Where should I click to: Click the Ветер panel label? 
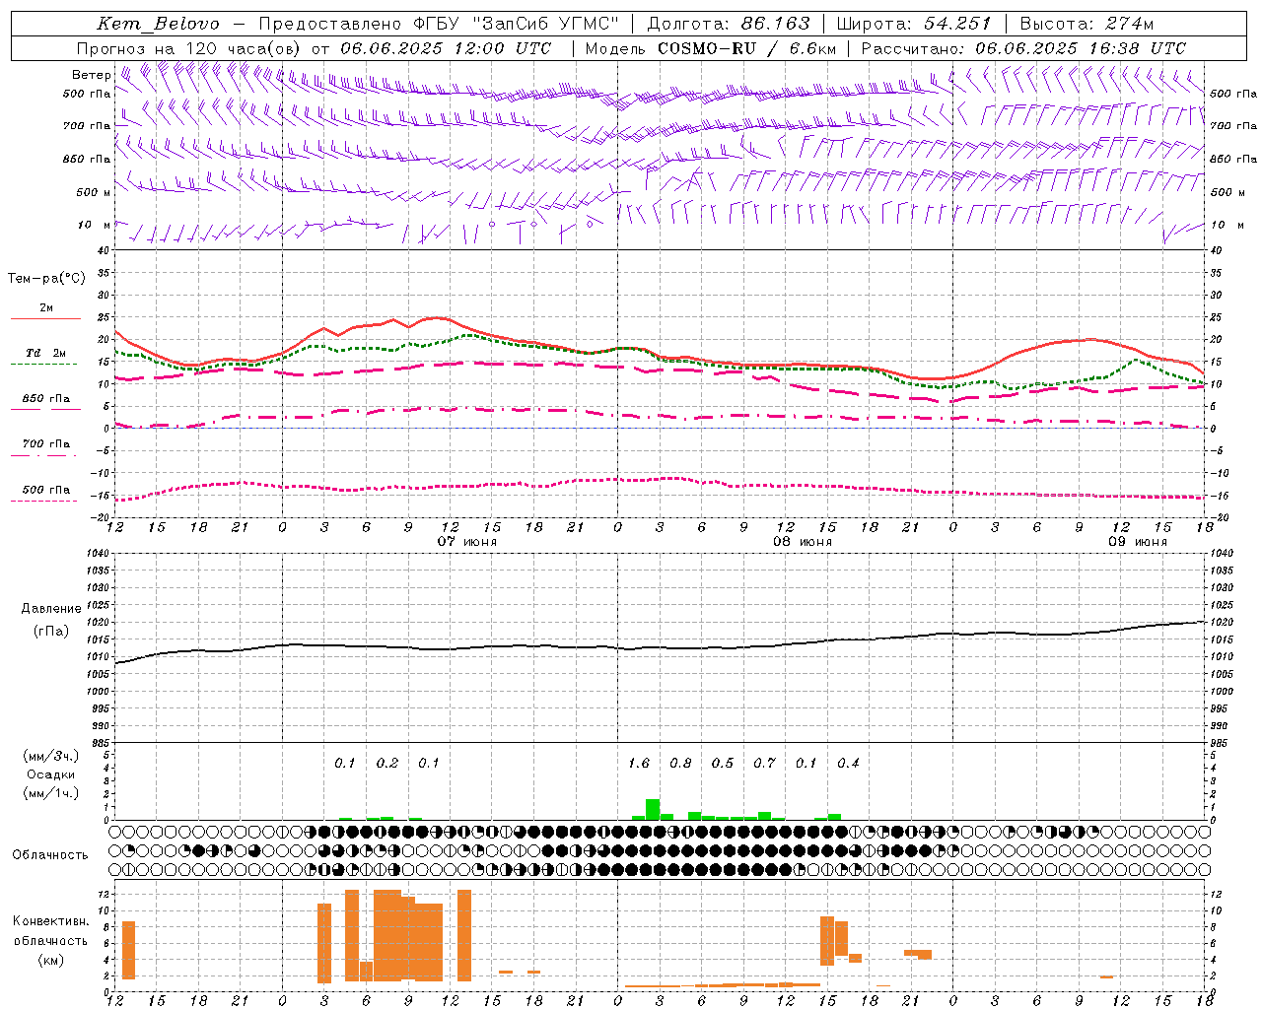91,75
